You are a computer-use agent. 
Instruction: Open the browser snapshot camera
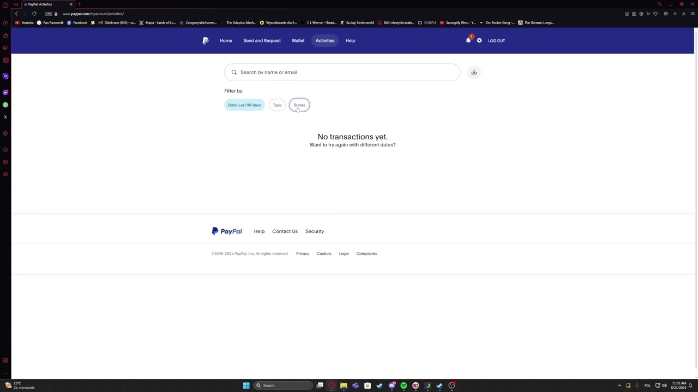(634, 14)
